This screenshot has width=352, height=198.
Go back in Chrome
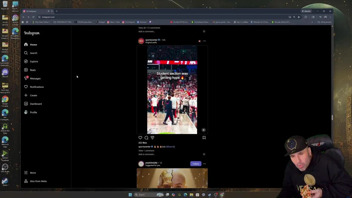(x=23, y=17)
